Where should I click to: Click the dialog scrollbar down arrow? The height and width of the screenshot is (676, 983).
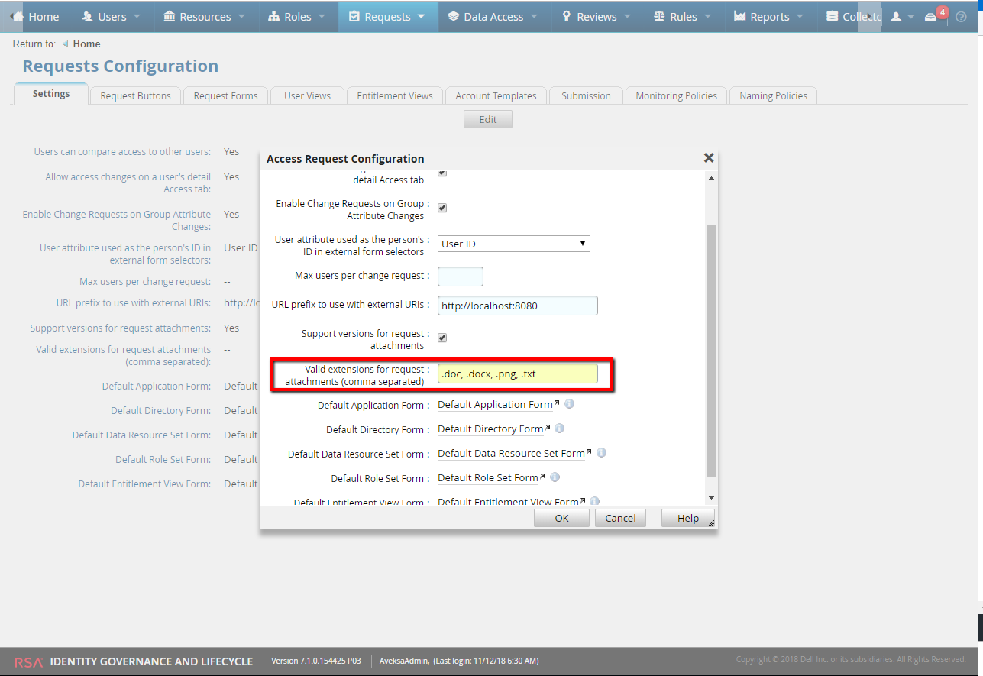point(711,497)
